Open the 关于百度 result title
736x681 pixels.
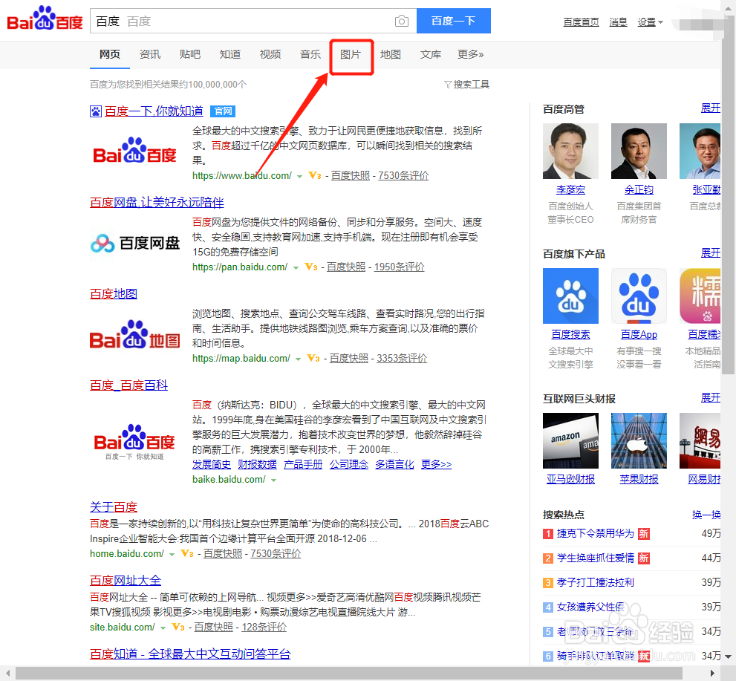[114, 507]
